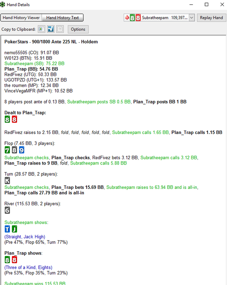This screenshot has width=227, height=285.
Task: Click green 8 card under Plan_Trap shows
Action: [x=7, y=260]
